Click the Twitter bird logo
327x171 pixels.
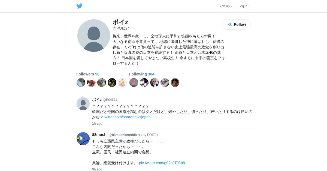pyautogui.click(x=79, y=6)
